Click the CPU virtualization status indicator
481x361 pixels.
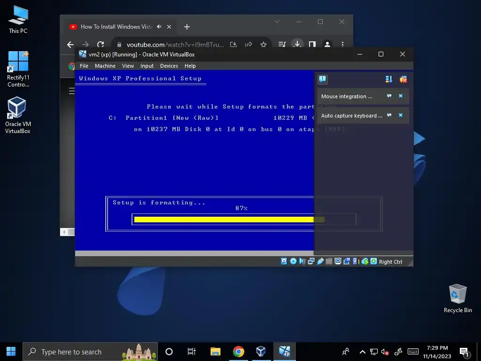[x=356, y=261]
